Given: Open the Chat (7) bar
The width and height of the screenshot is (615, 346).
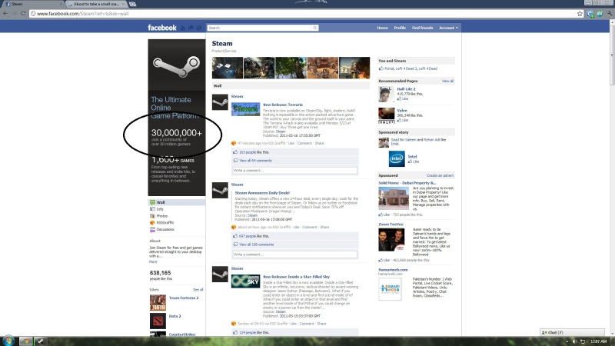Looking at the screenshot, I should (x=572, y=333).
